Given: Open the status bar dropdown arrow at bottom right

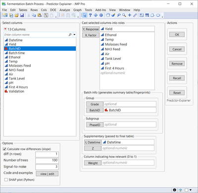Looking at the screenshot, I should tap(191, 190).
